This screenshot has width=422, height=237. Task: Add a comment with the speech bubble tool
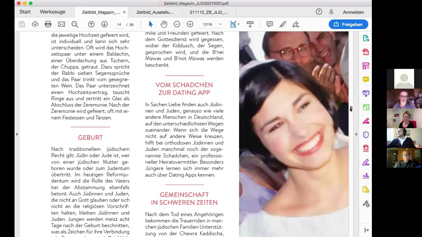(270, 24)
